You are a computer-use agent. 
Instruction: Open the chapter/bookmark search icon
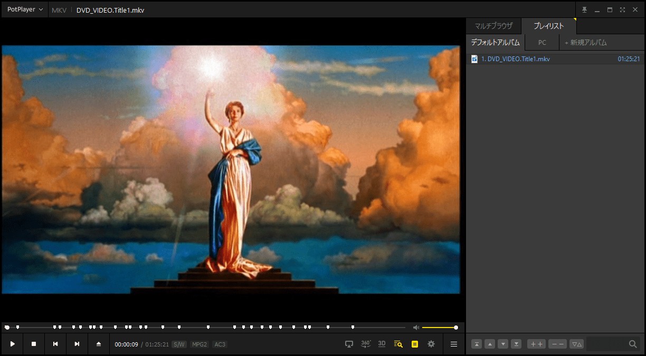coord(398,344)
